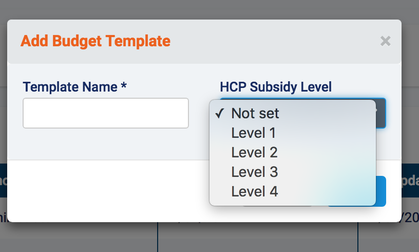419x252 pixels.
Task: Choose the Level 4 subsidy option
Action: tap(254, 192)
